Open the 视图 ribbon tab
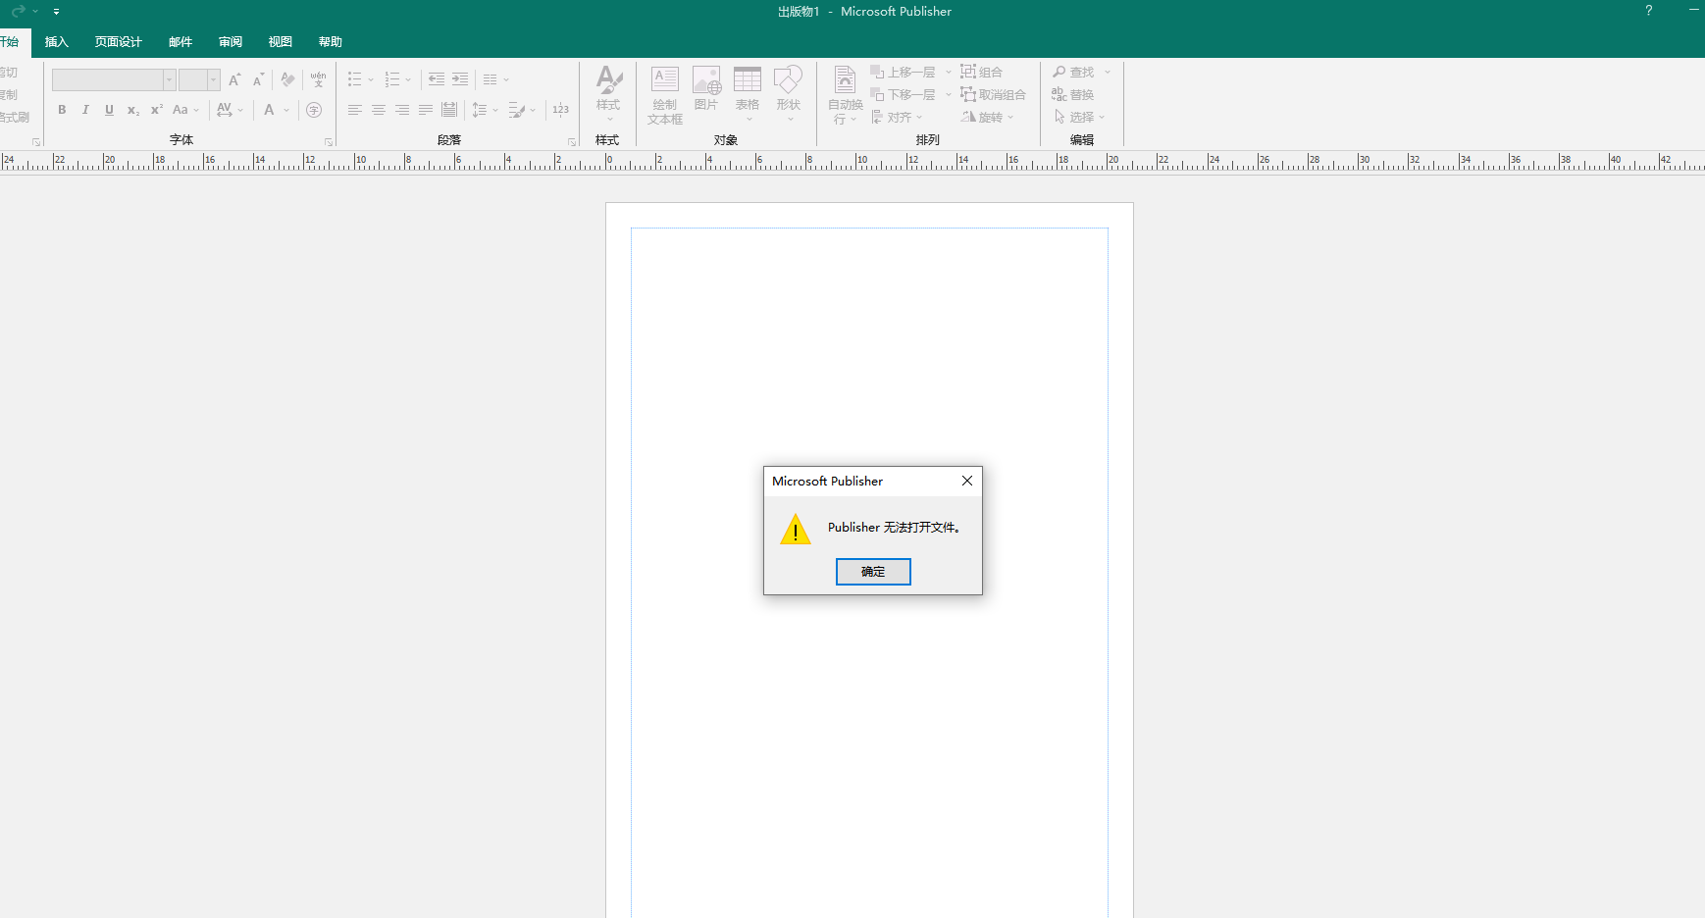Viewport: 1705px width, 918px height. click(x=281, y=42)
